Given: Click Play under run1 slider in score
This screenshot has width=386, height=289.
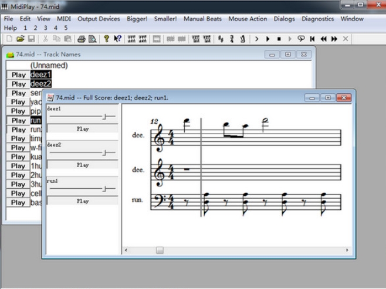Looking at the screenshot, I should pos(83,200).
